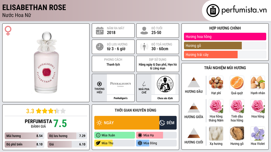The width and height of the screenshot is (271, 152).
Task: Click the green Perfumista score 7.5
Action: [x=60, y=123]
